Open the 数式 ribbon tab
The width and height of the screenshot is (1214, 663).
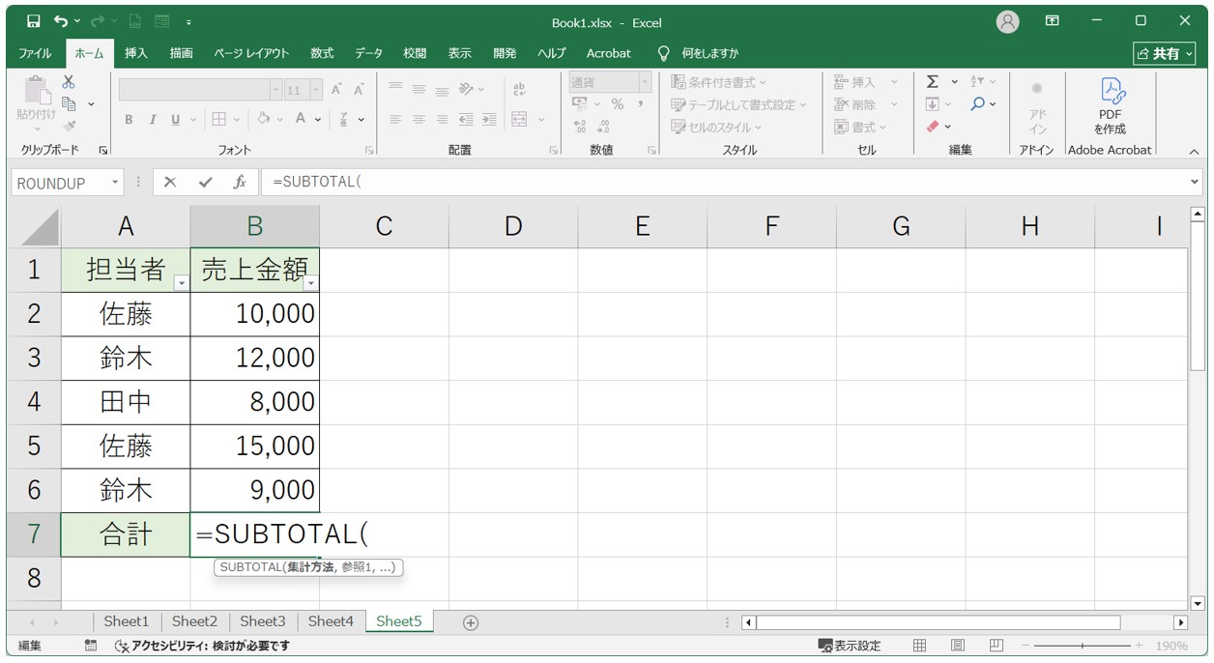[x=322, y=53]
